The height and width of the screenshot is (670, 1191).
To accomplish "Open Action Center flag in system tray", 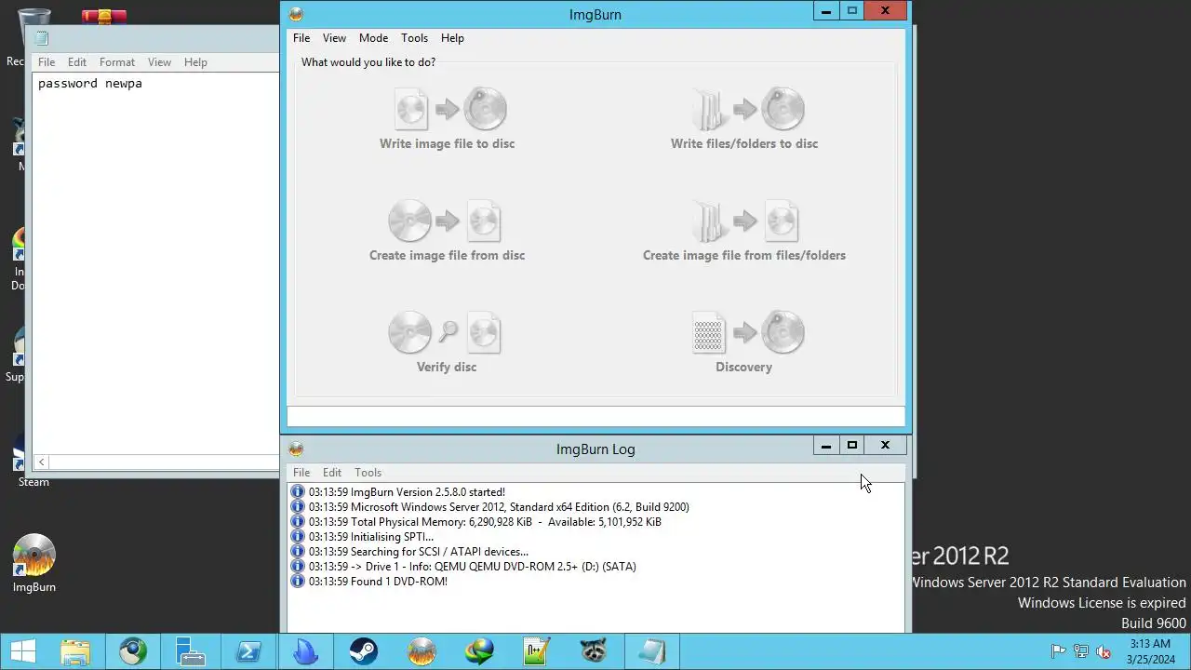I will pos(1058,651).
